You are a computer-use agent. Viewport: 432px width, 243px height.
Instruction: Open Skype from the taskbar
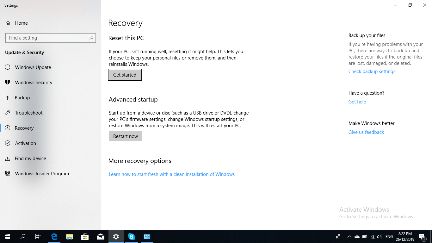(x=132, y=237)
